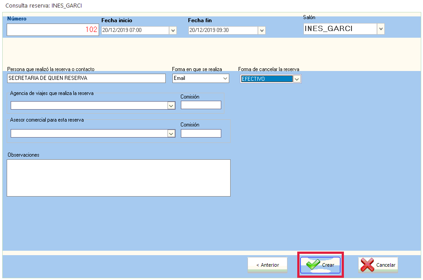Image resolution: width=423 pixels, height=280 pixels.
Task: Expand the Asesor comercial dropdown arrow
Action: [171, 134]
